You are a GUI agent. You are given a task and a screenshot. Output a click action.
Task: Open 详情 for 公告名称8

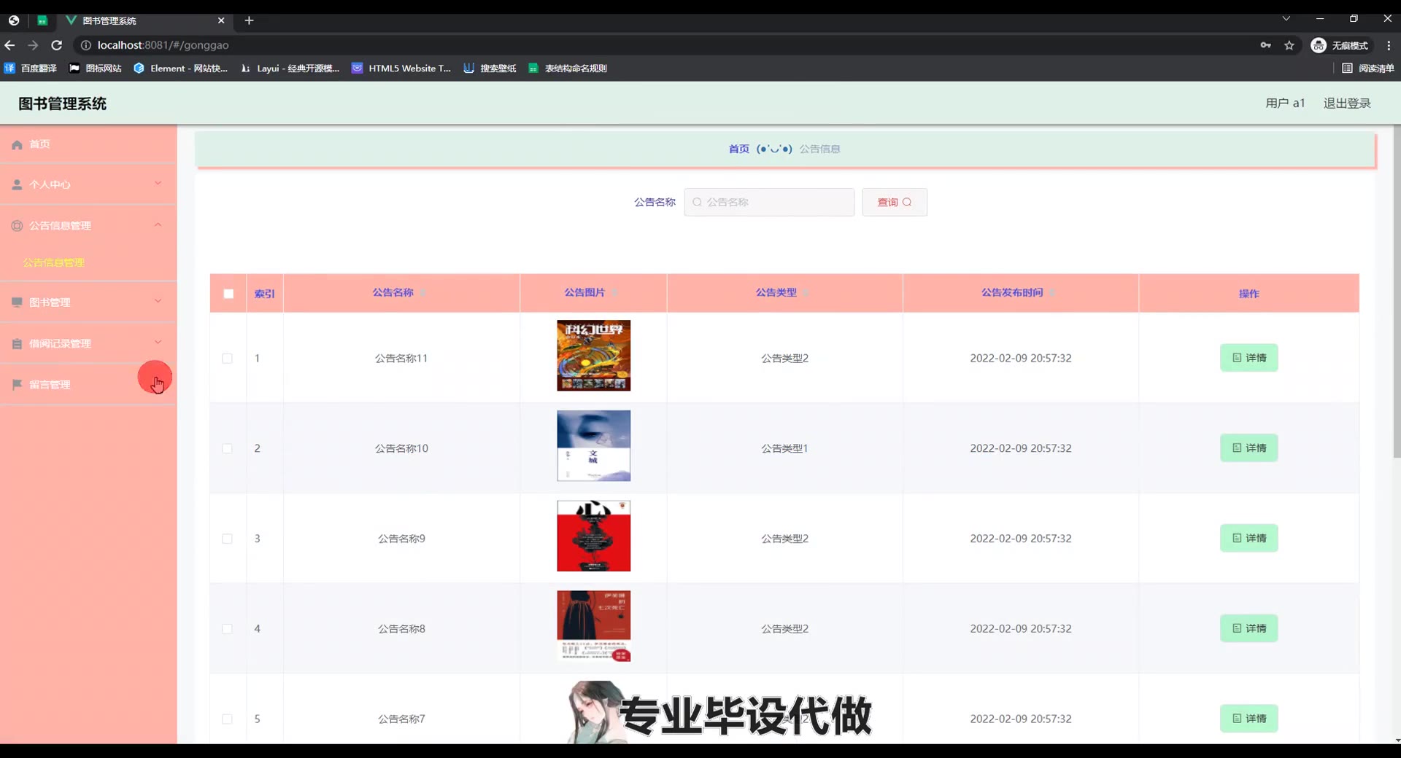pyautogui.click(x=1248, y=628)
